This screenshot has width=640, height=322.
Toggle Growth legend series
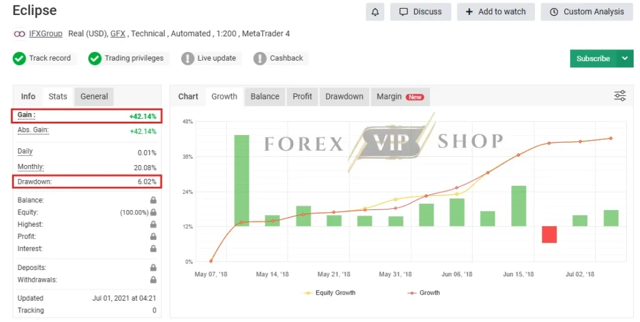pos(424,293)
